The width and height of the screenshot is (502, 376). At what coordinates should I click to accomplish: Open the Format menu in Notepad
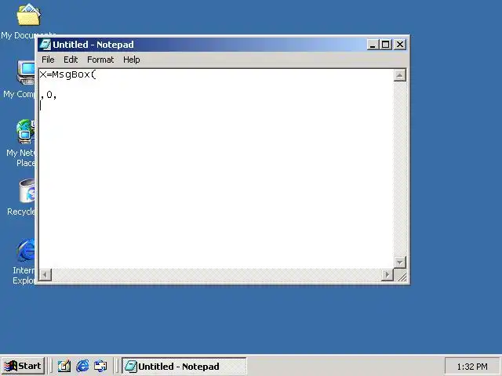(100, 60)
